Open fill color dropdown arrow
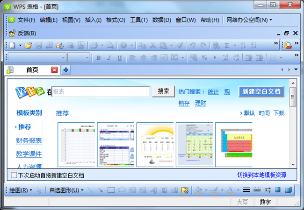Viewport: 304px width, 210px height. pyautogui.click(x=206, y=190)
